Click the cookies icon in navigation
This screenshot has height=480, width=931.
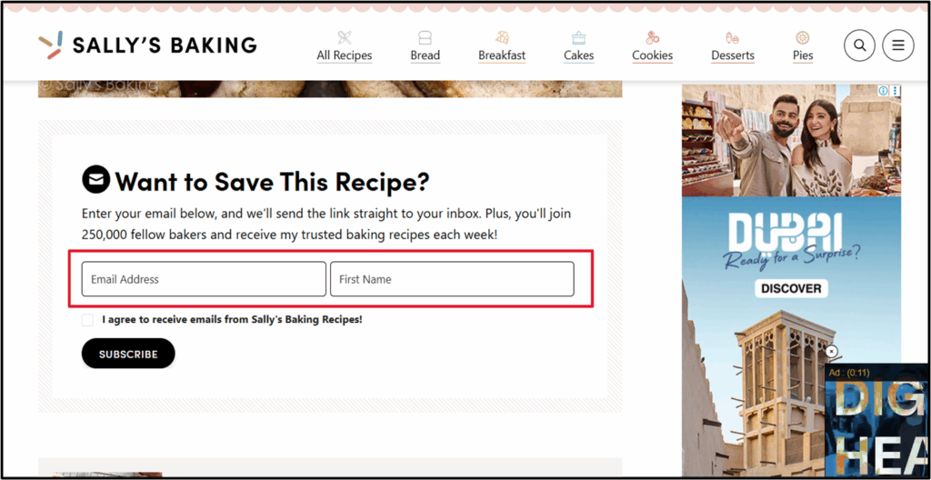652,37
